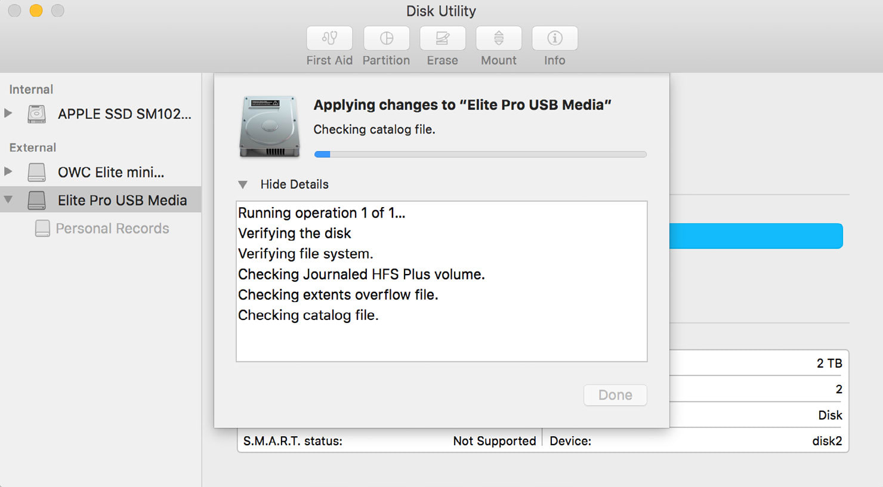Open the Partition toolbar icon
The width and height of the screenshot is (883, 487).
387,38
